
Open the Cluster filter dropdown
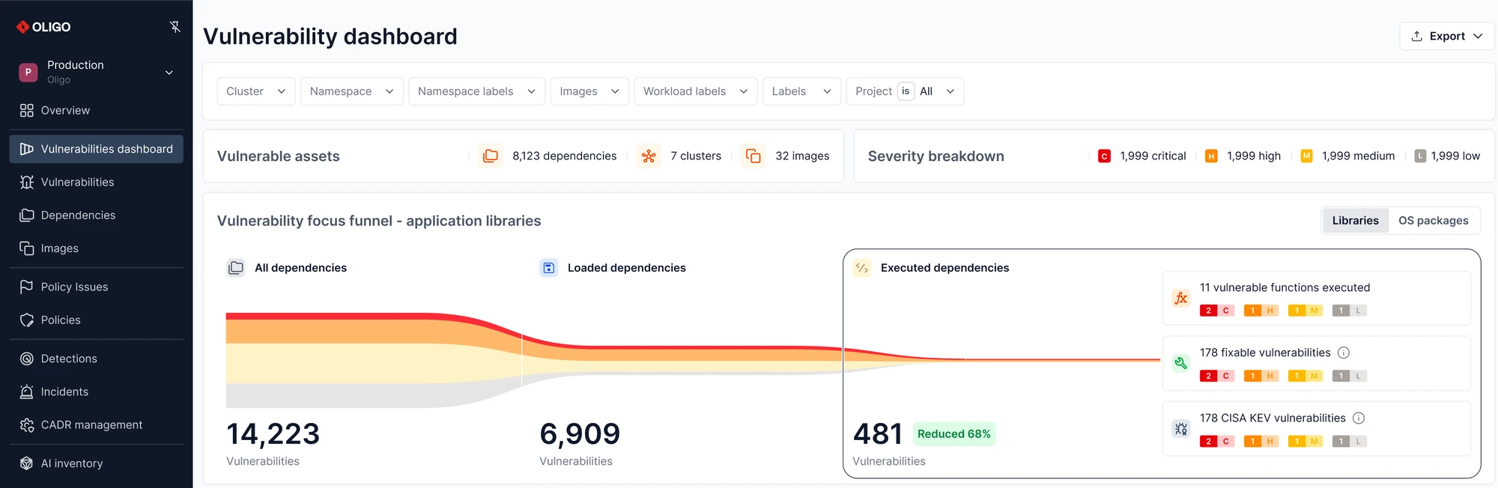click(256, 91)
